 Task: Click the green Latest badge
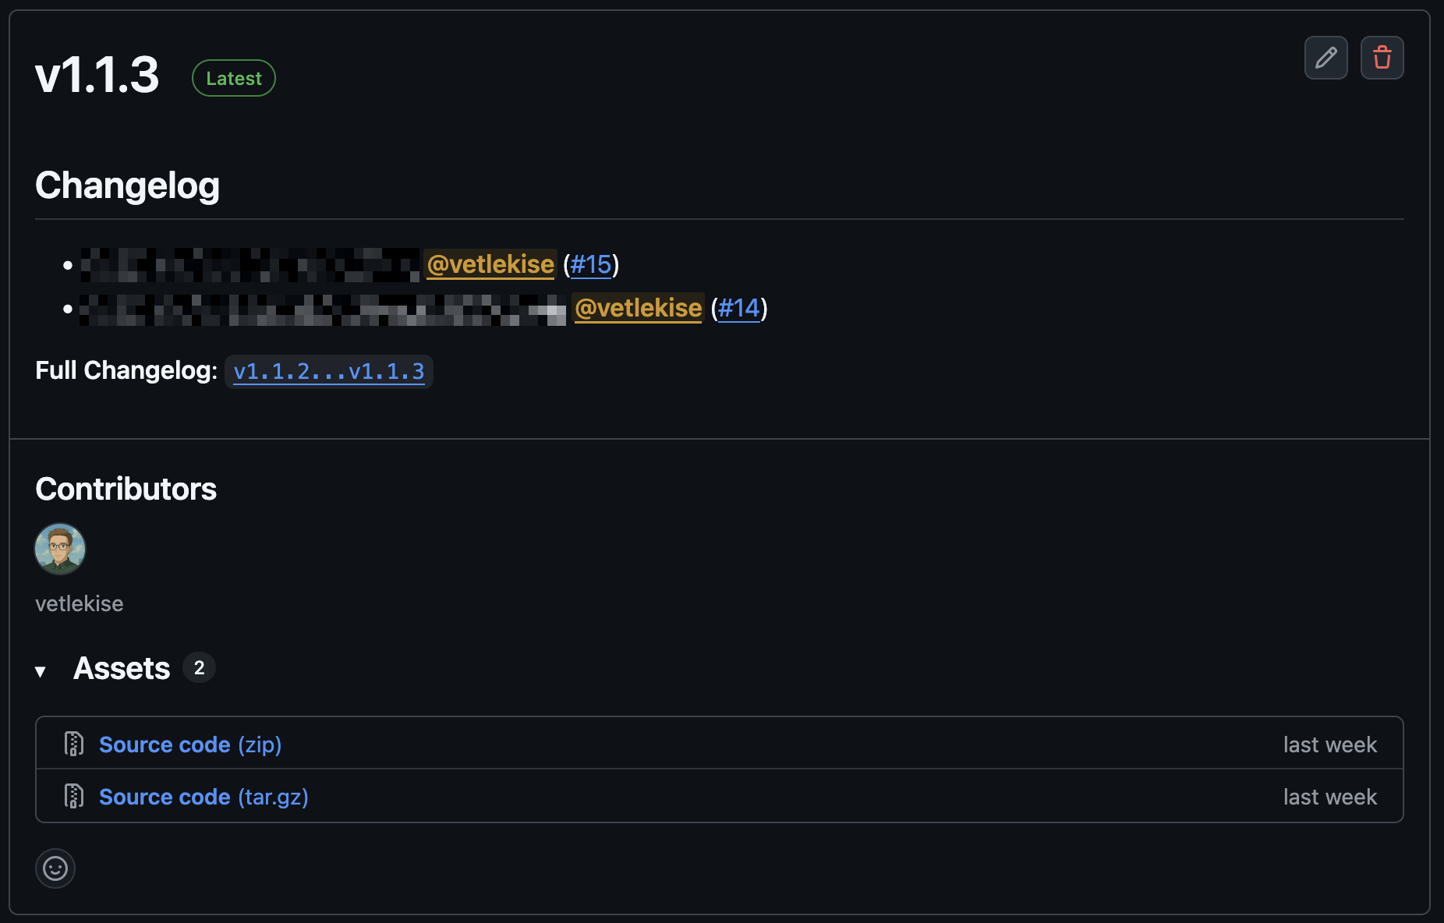click(x=234, y=78)
